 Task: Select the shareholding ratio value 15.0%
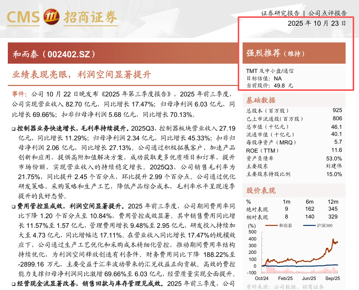click(334, 174)
